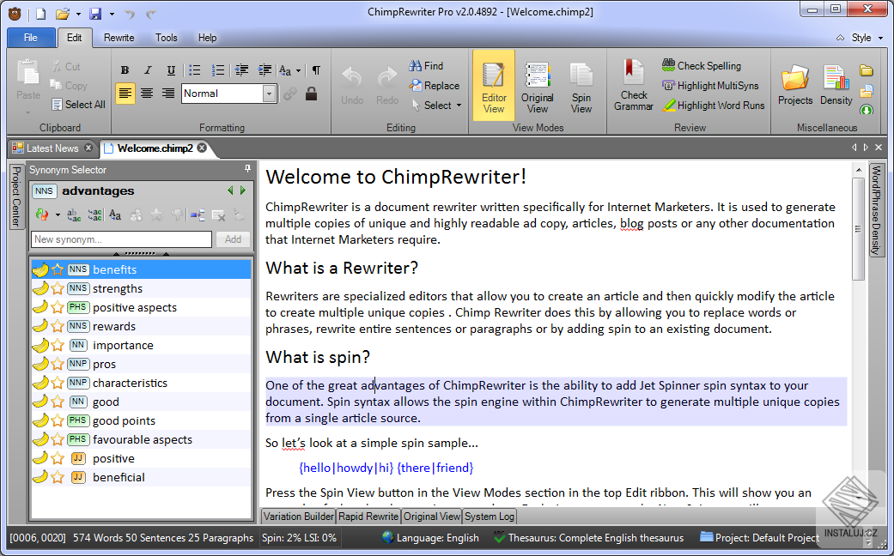Screen dimensions: 894x556
Task: Click the document vertical scrollbar thumb
Action: click(x=858, y=229)
